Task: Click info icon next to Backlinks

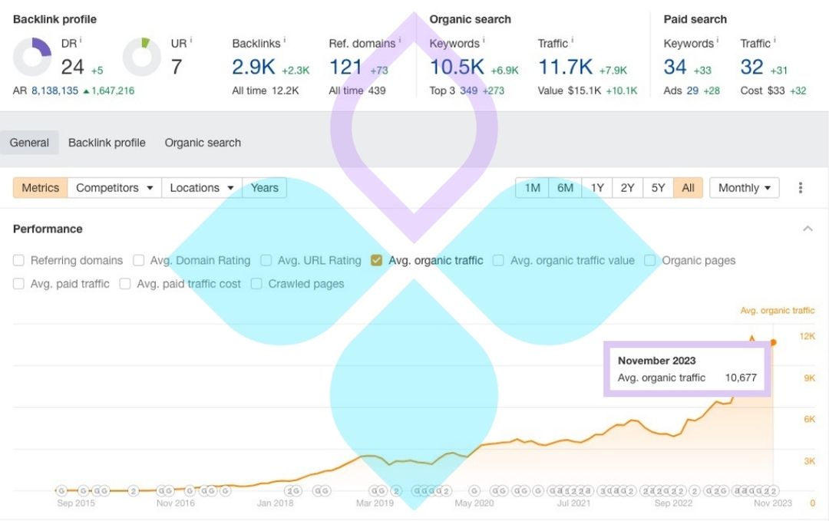Action: click(285, 41)
